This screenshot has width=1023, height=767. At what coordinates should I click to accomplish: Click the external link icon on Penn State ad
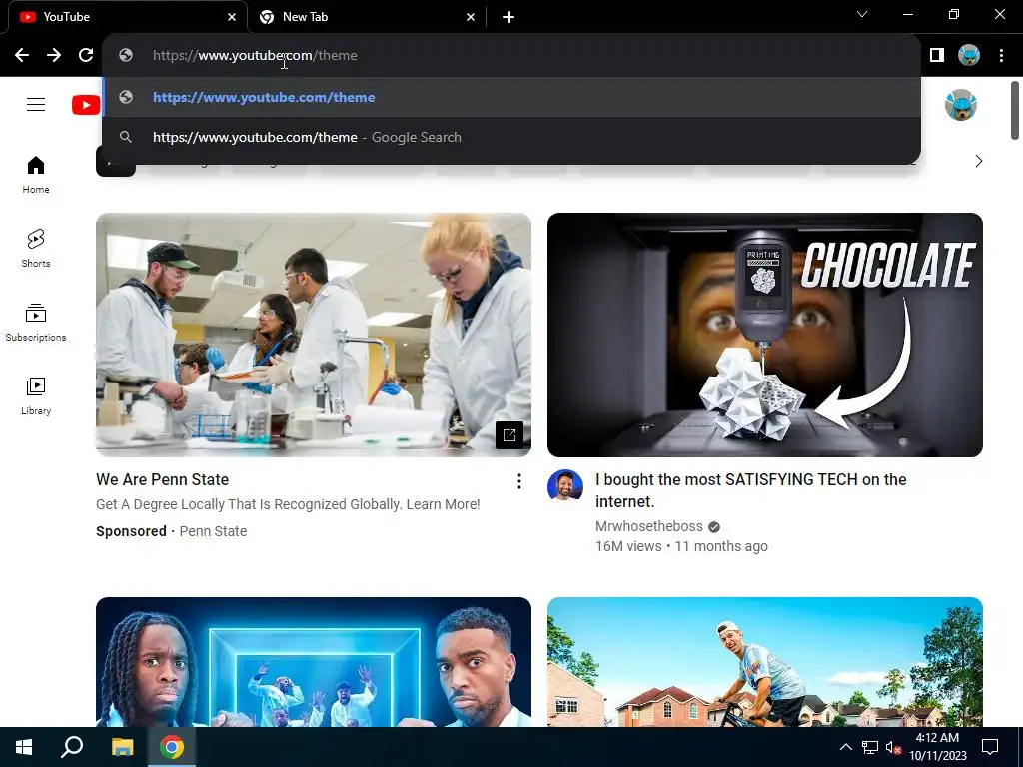tap(509, 435)
